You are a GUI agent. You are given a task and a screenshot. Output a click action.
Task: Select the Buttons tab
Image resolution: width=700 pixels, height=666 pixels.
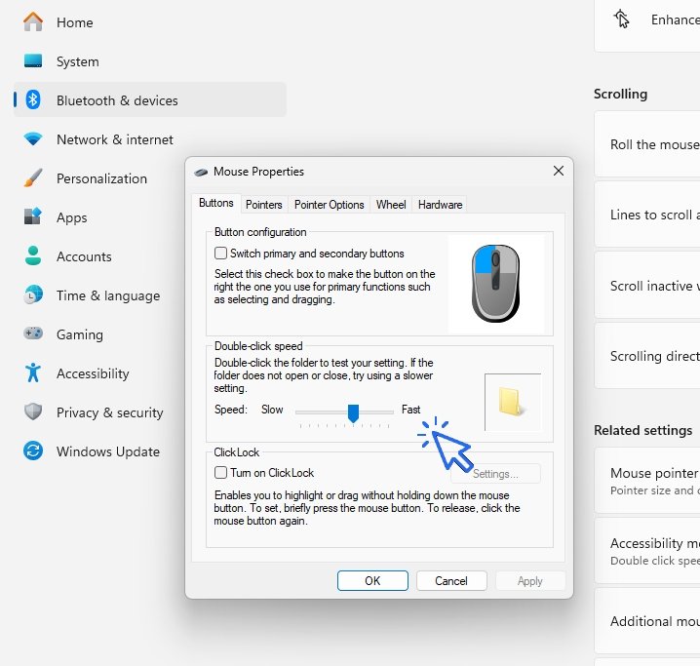pos(216,203)
